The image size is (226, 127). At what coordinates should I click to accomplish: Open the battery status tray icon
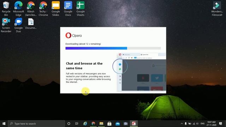(190, 123)
